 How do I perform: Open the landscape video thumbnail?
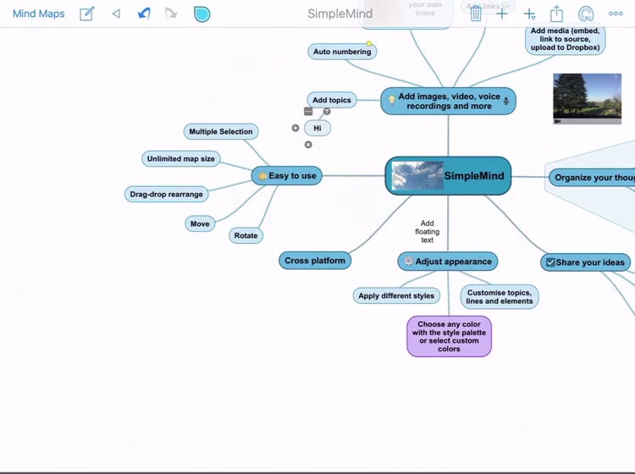pyautogui.click(x=588, y=99)
